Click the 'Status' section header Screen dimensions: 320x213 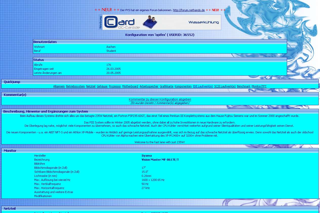[x=160, y=60]
